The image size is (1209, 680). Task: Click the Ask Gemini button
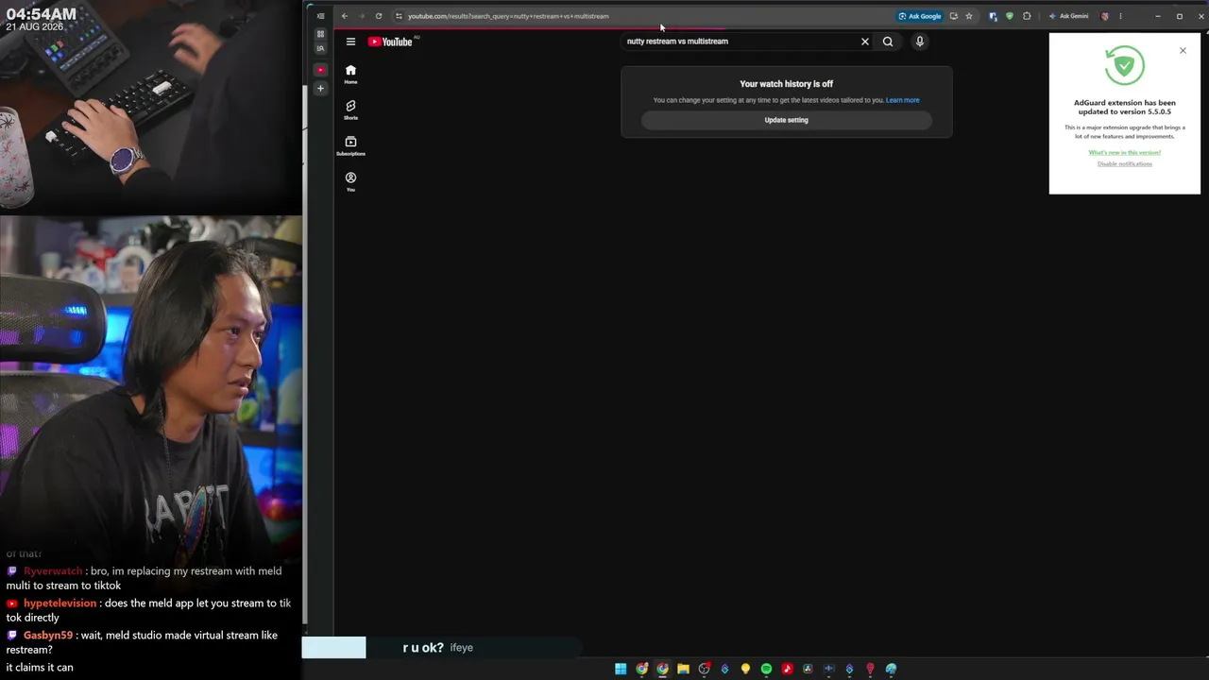point(1068,16)
